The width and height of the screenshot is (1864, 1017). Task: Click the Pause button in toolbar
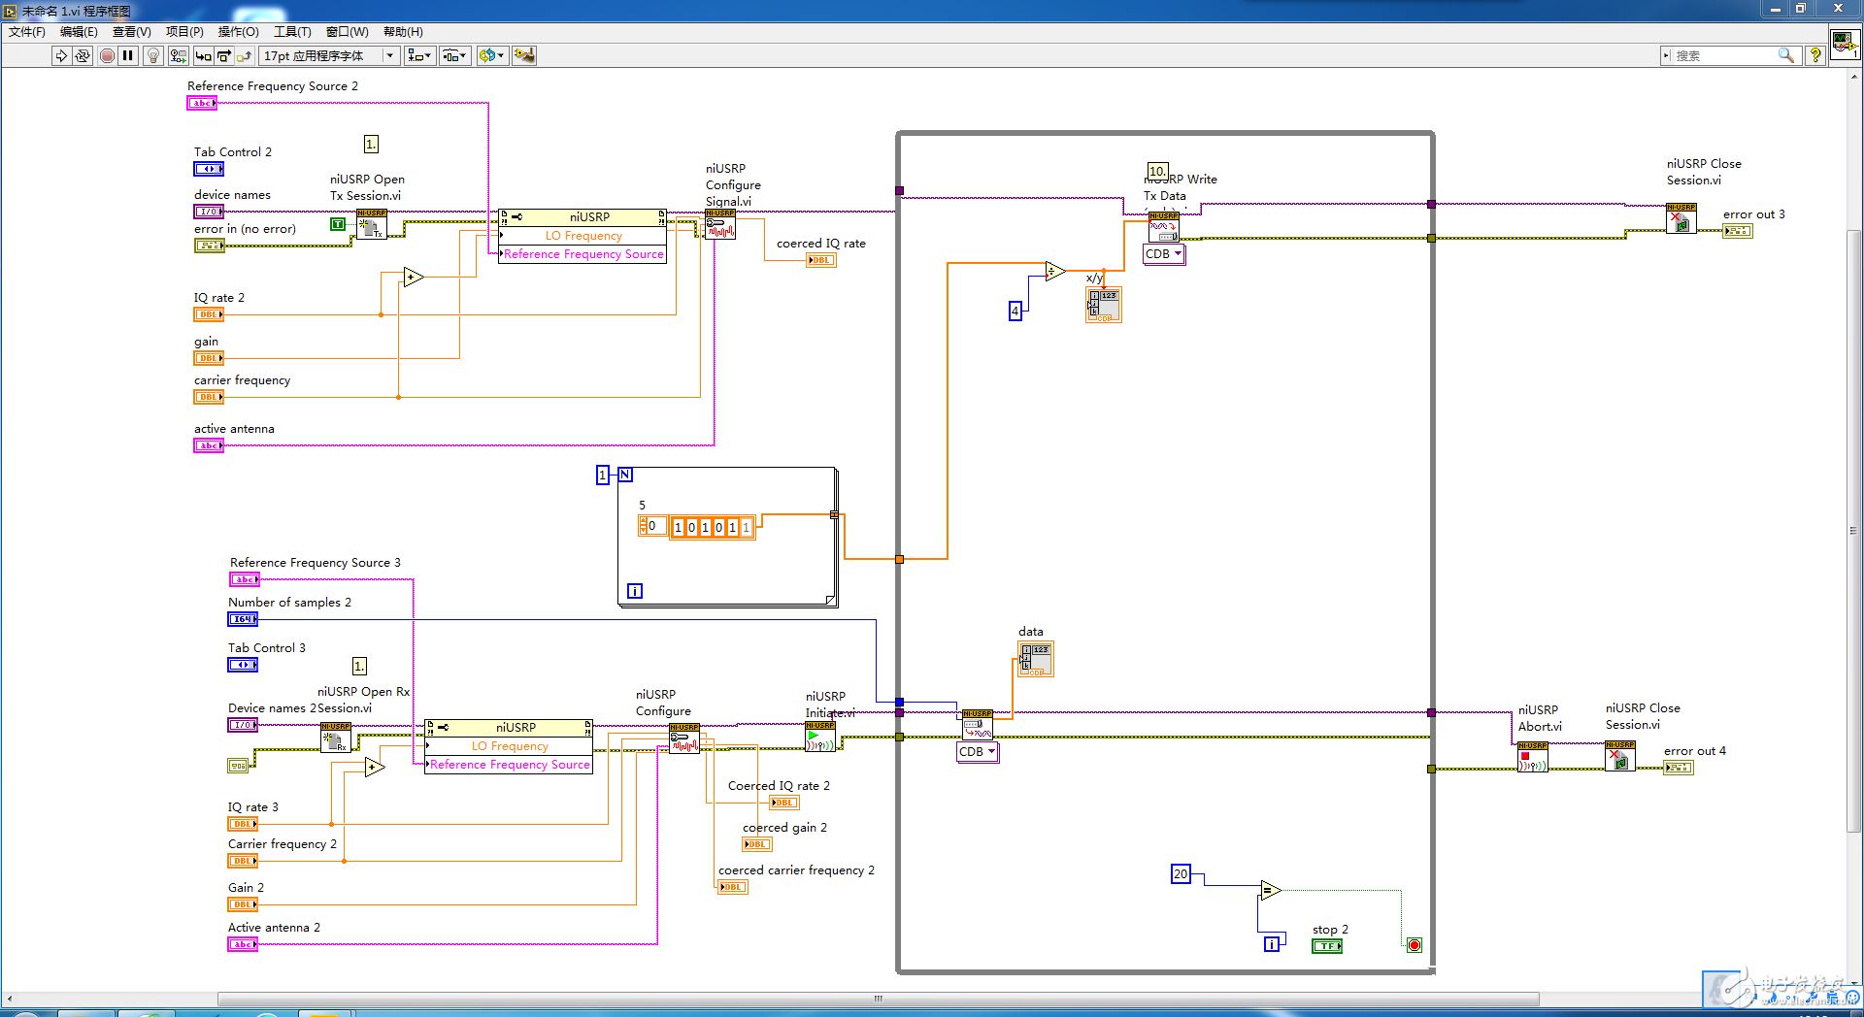[x=127, y=55]
